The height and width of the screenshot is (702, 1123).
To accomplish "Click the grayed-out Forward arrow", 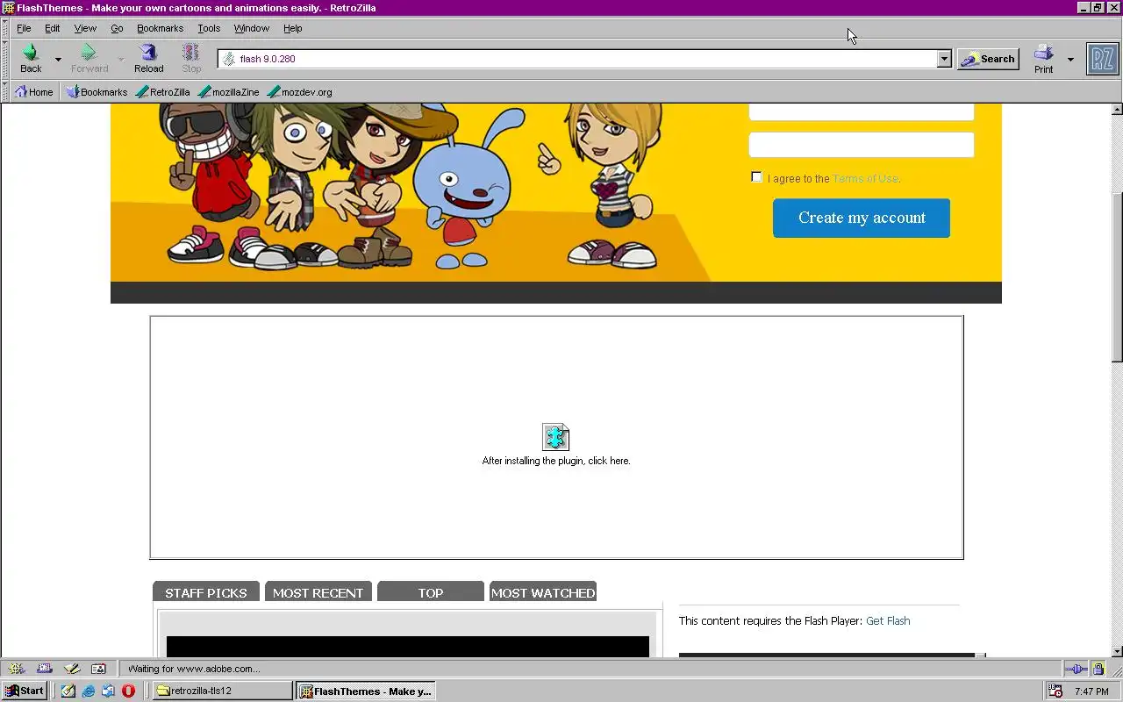I will click(x=89, y=58).
